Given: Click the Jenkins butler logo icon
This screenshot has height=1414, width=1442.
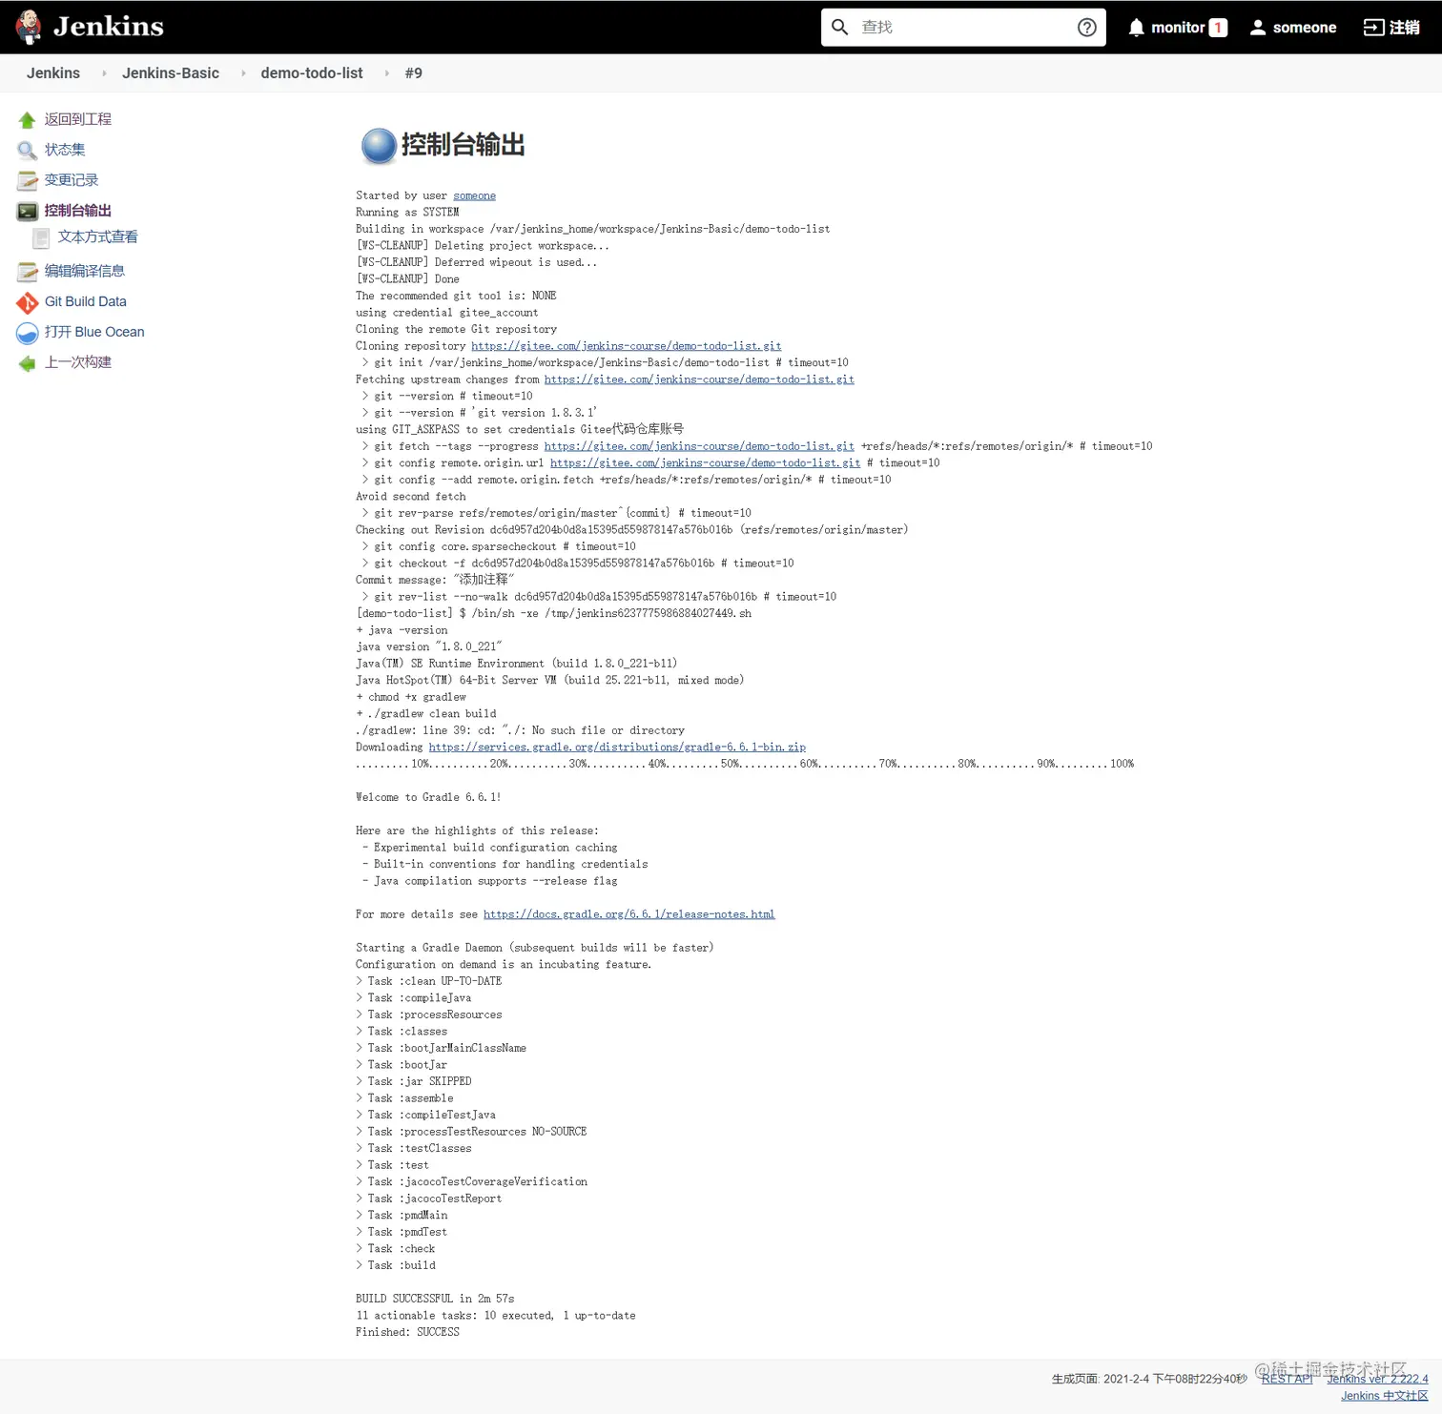Looking at the screenshot, I should [x=29, y=27].
